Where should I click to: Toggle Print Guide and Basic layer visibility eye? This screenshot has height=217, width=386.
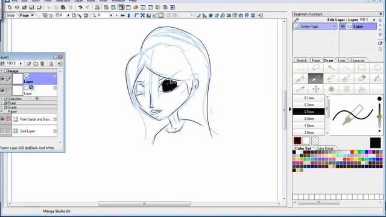click(2, 119)
